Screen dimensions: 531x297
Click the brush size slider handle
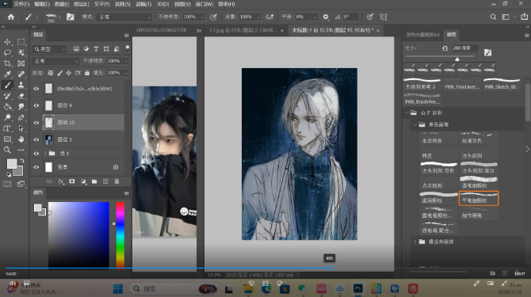point(457,59)
